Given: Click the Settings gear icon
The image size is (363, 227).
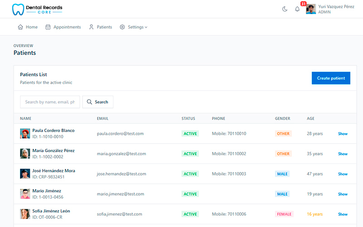Looking at the screenshot, I should pyautogui.click(x=122, y=27).
